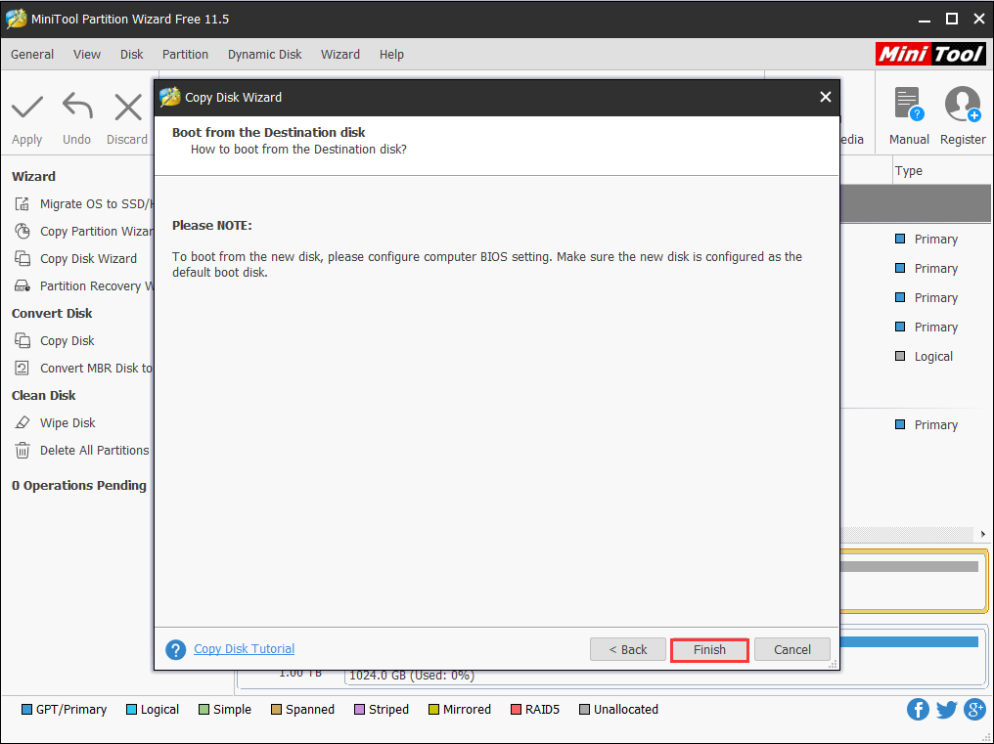994x744 pixels.
Task: Open the Disk menu
Action: [x=131, y=55]
